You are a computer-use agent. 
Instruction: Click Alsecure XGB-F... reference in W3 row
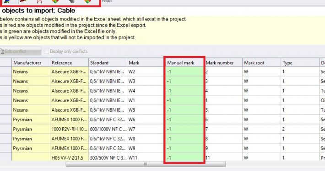(x=69, y=81)
